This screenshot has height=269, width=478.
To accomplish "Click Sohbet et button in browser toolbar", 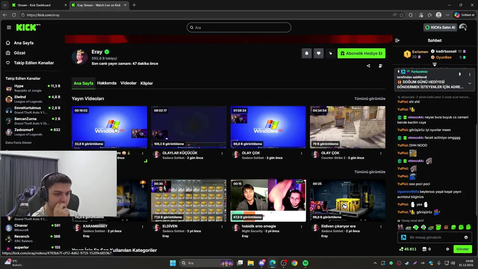I will coord(465,15).
